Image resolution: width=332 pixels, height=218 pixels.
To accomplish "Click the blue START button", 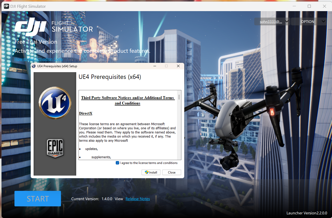I will (x=38, y=199).
